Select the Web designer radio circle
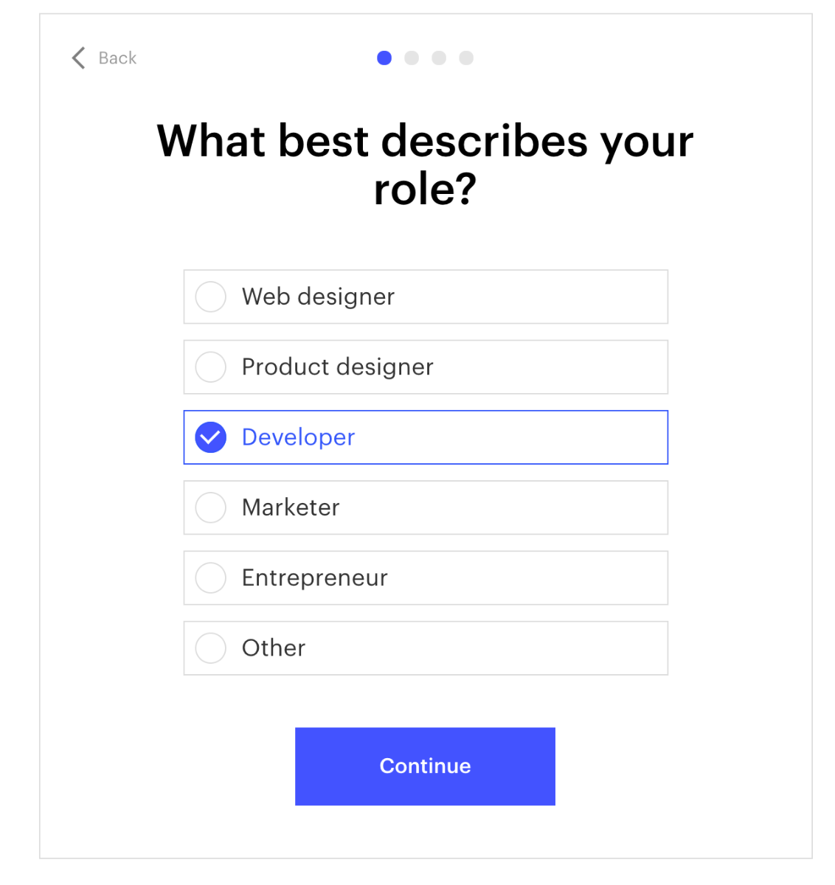Image resolution: width=835 pixels, height=885 pixels. (211, 296)
